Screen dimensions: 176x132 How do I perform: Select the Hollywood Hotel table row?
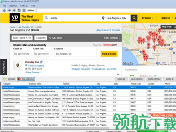pos(89,87)
